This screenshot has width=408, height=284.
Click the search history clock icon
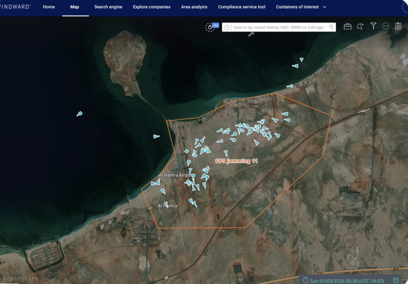click(227, 27)
